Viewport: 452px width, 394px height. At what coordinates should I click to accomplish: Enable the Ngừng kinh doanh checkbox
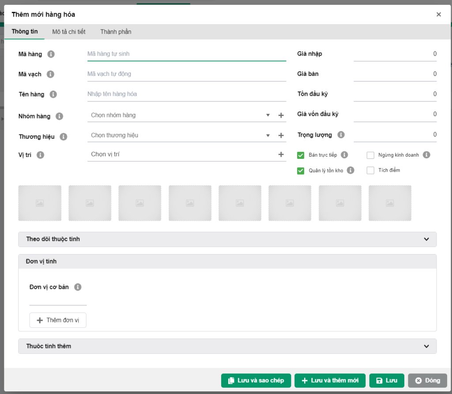click(x=370, y=155)
